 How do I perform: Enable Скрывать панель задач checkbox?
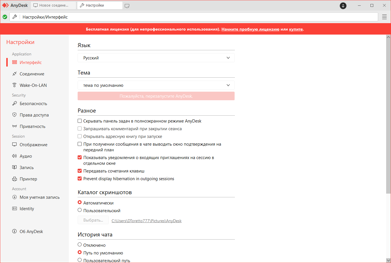[x=80, y=121]
